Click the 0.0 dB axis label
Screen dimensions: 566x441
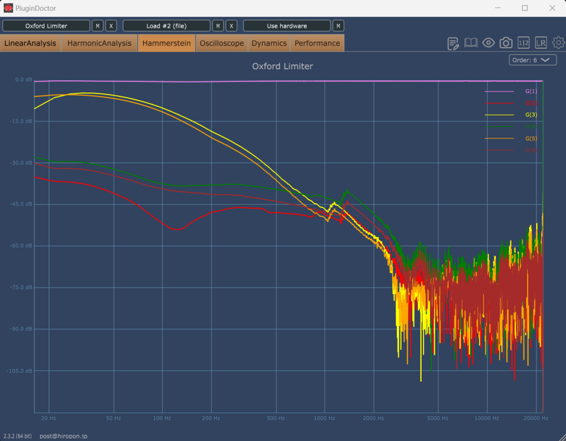[x=23, y=80]
